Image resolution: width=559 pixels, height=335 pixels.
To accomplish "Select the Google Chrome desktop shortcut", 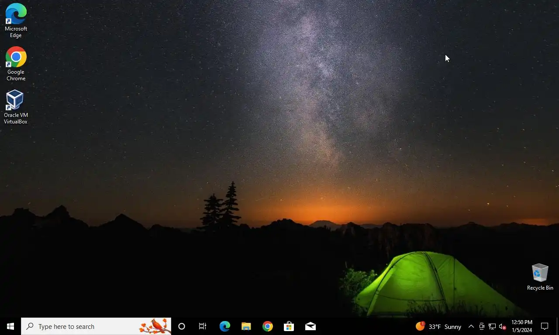I will pos(16,64).
